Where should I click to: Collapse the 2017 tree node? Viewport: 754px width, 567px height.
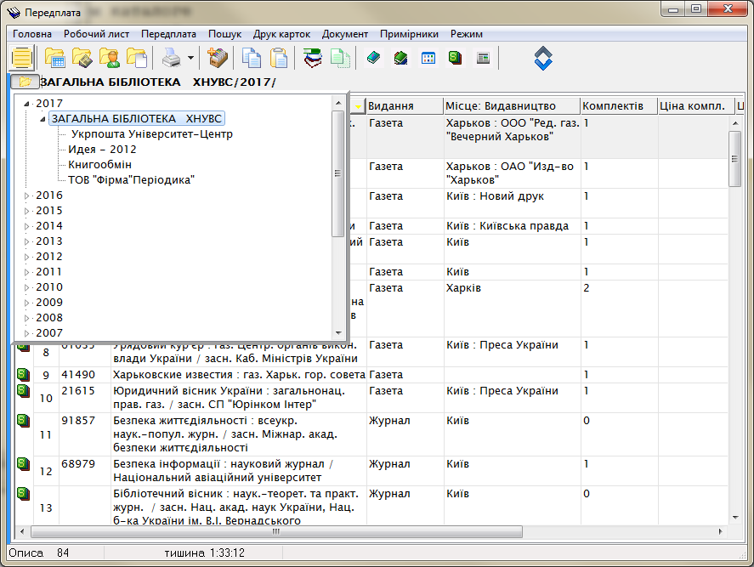click(27, 104)
